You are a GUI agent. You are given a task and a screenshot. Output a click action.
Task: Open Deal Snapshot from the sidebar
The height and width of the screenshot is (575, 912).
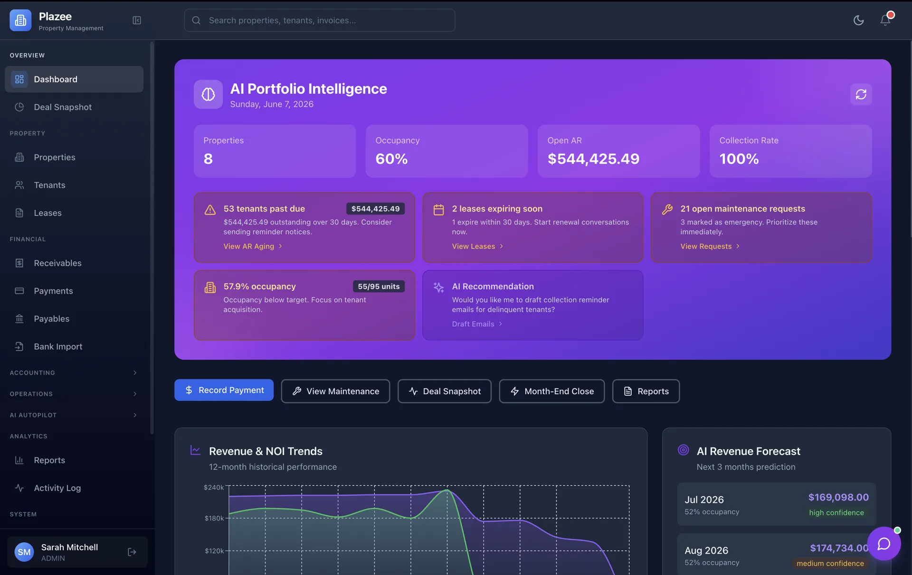click(74, 107)
